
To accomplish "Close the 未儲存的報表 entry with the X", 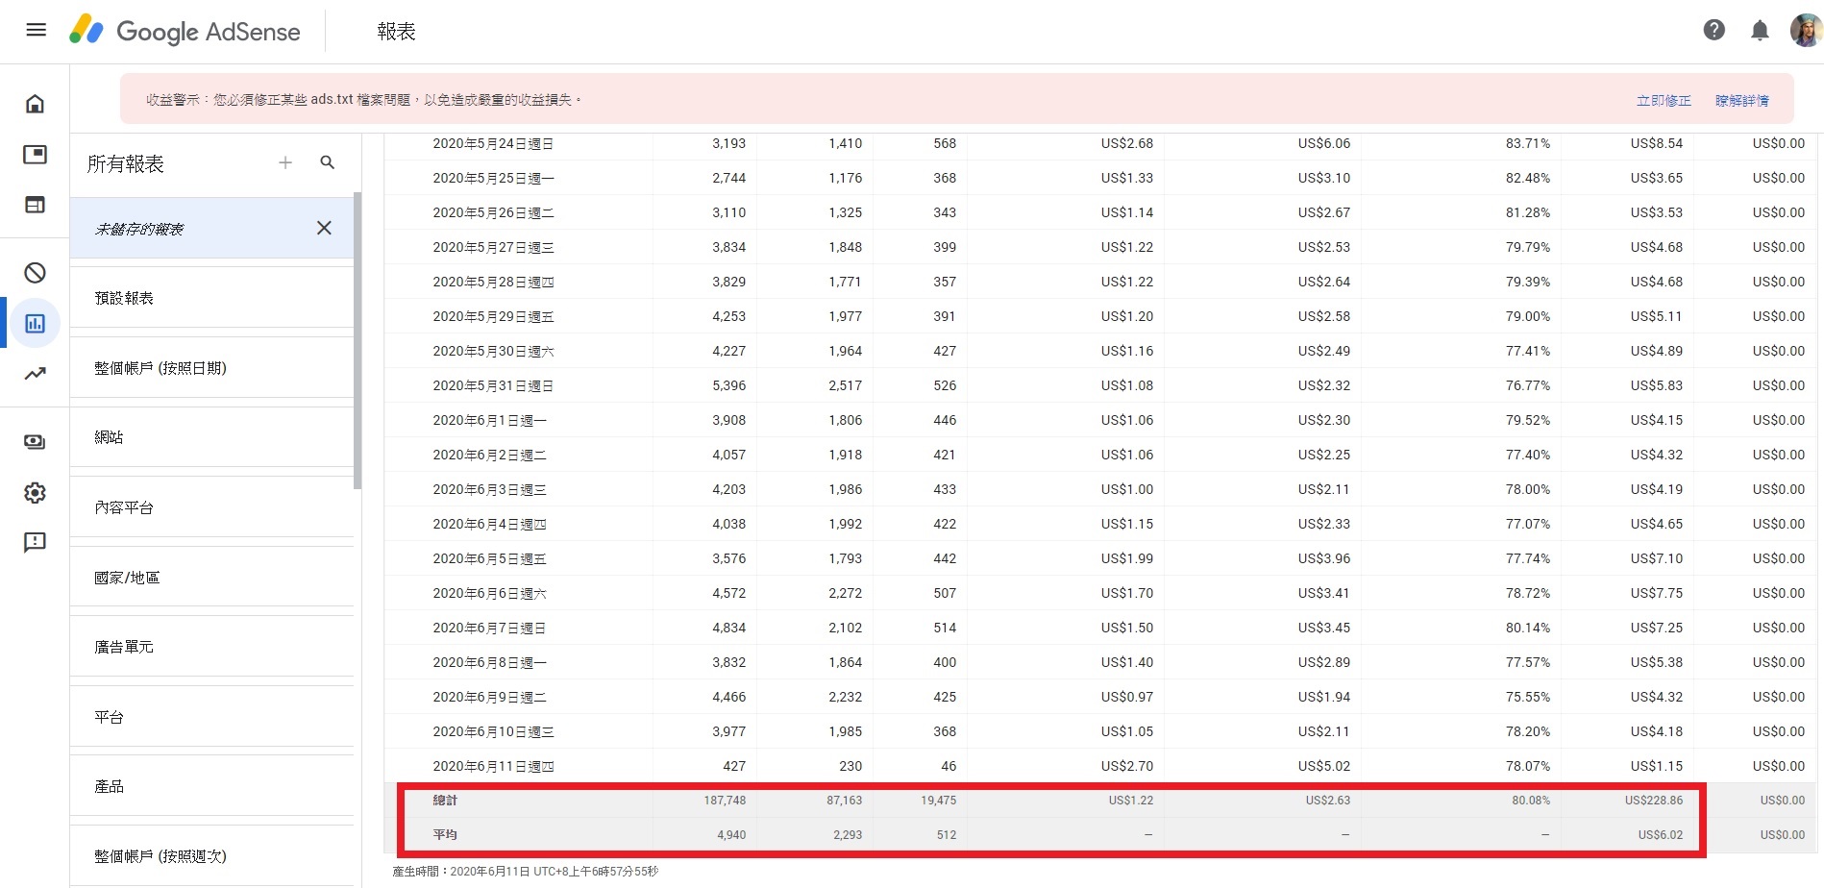I will 323,228.
